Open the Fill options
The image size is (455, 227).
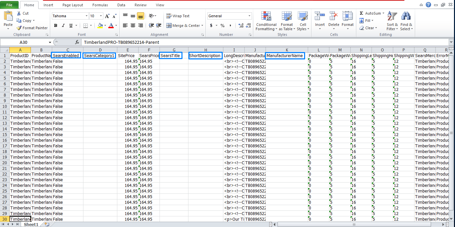click(366, 21)
